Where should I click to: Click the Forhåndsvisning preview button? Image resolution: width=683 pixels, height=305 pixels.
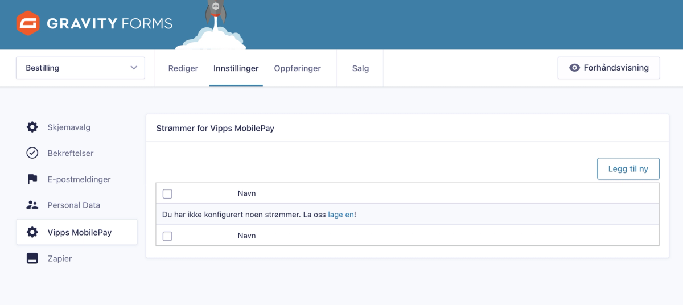coord(608,68)
